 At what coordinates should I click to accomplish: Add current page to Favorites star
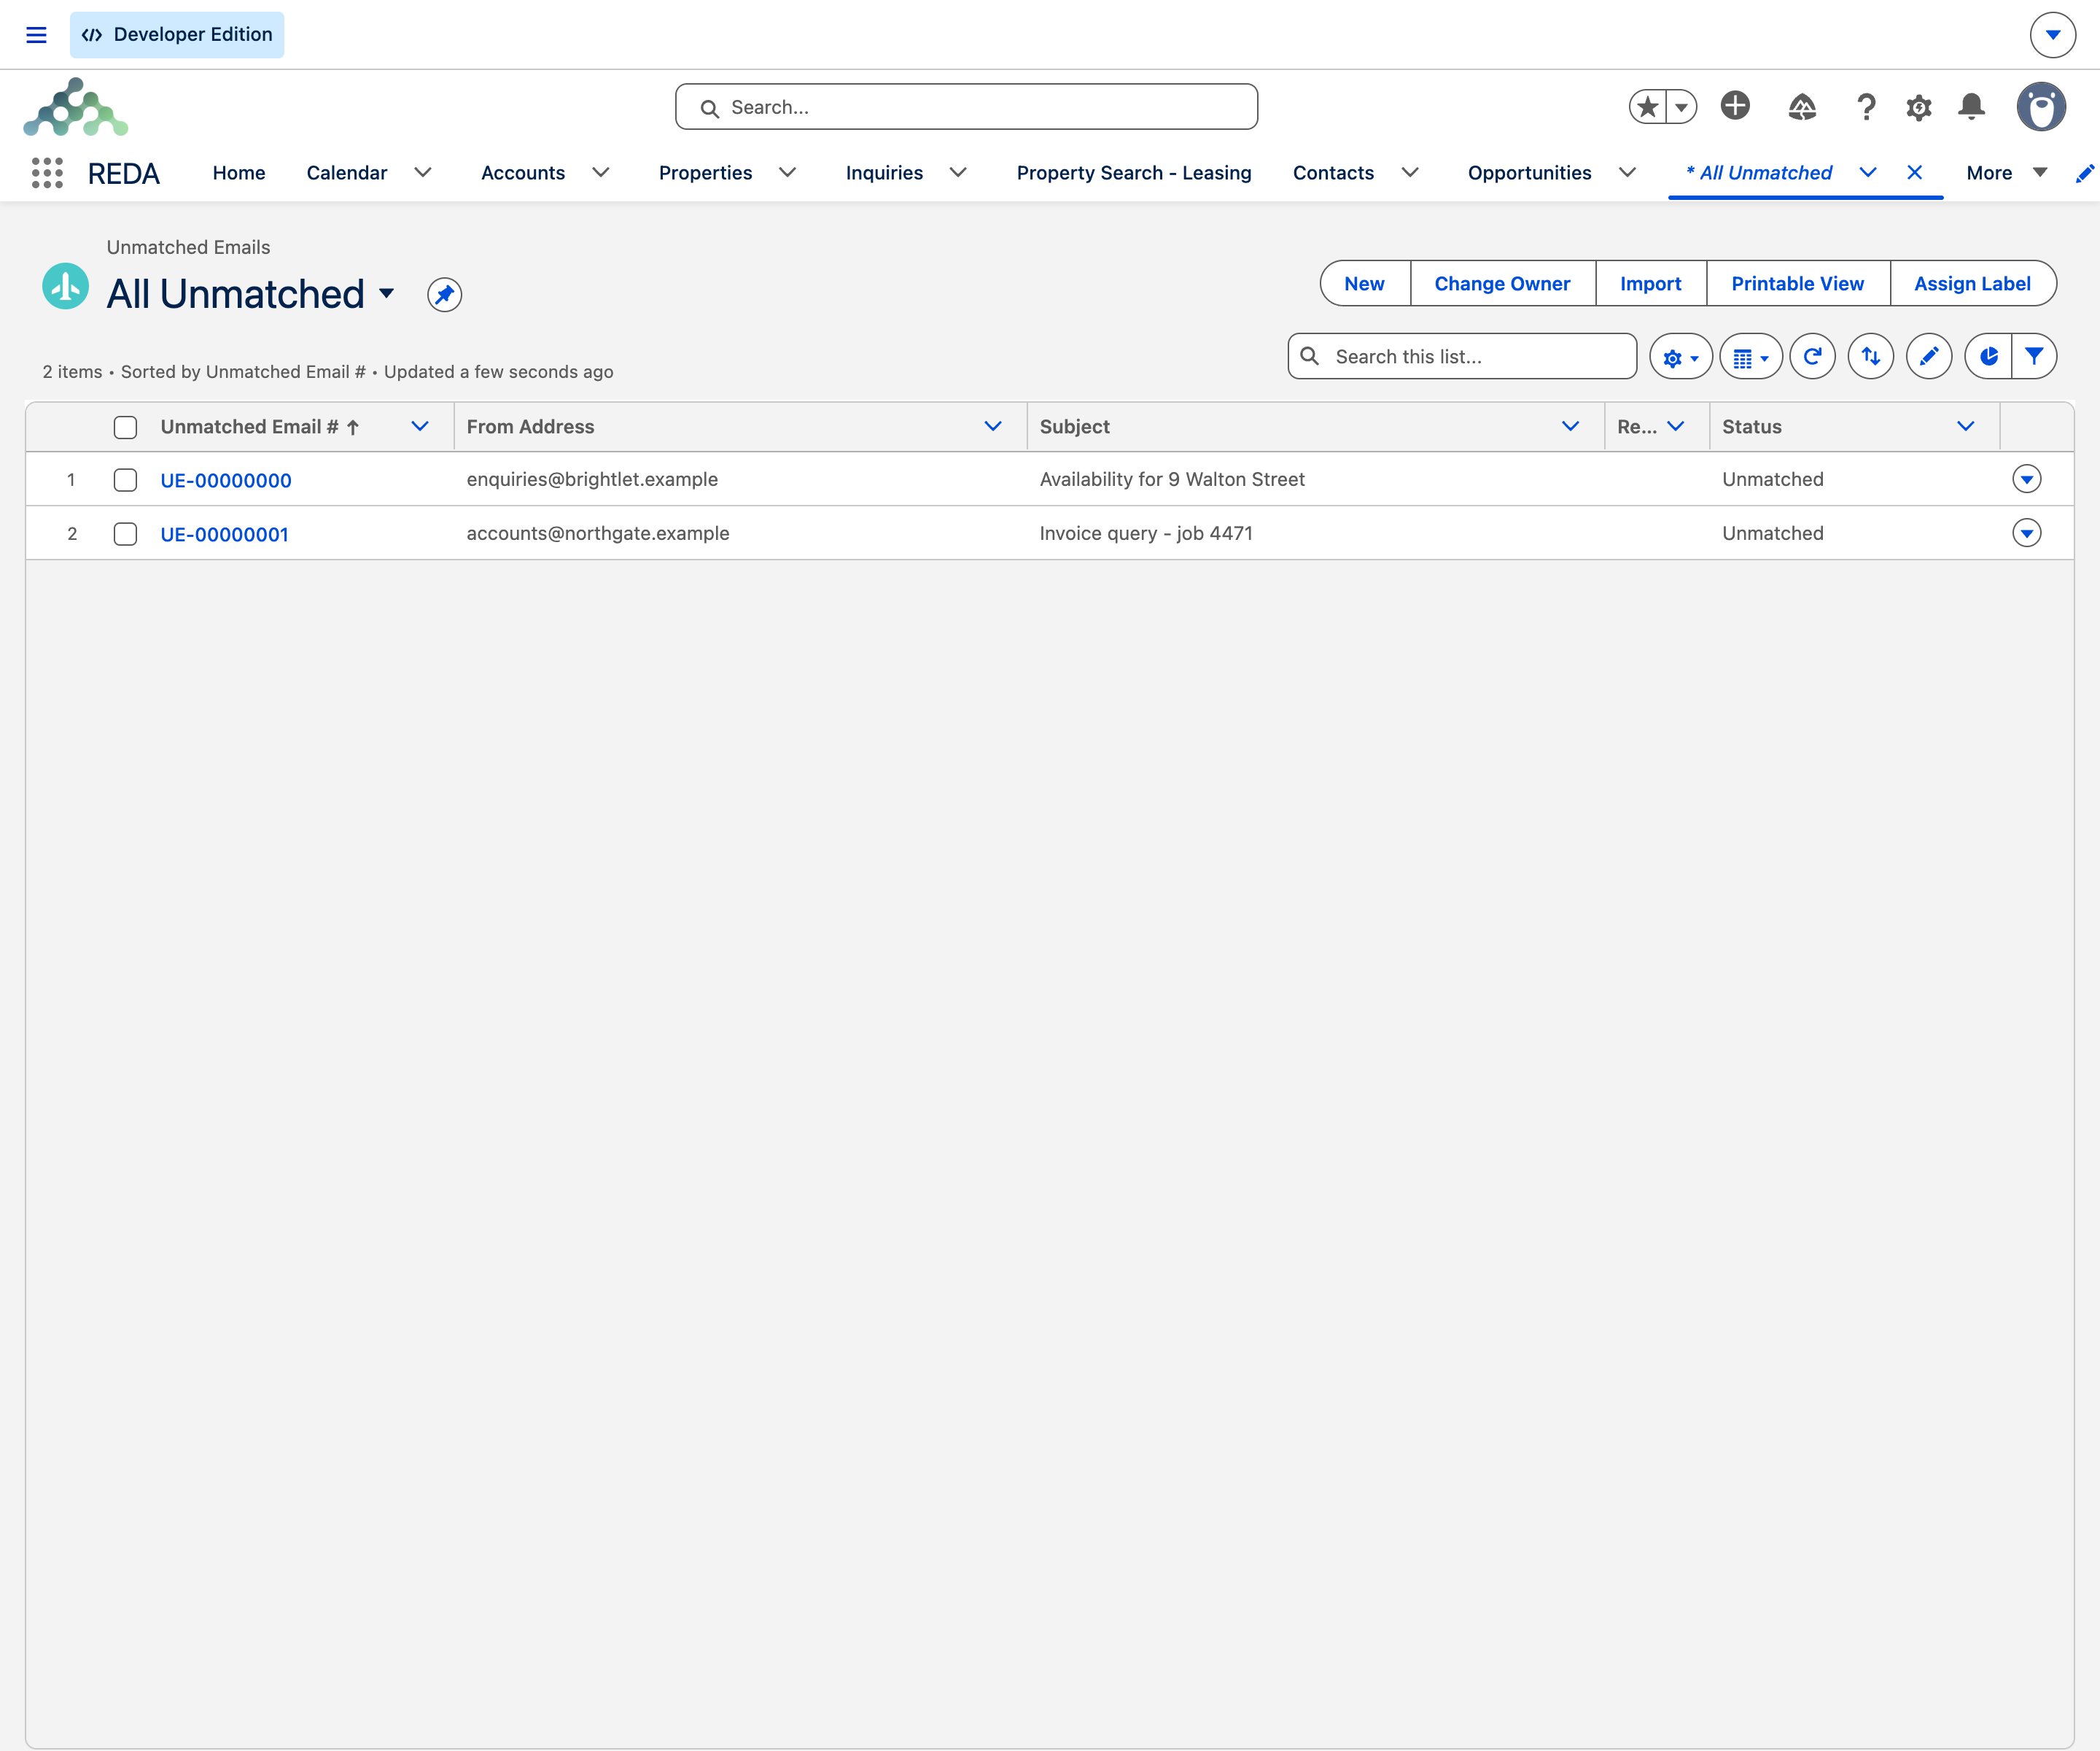(x=1648, y=106)
